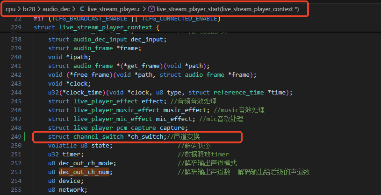Image resolution: width=381 pixels, height=195 pixels.
Task: Click the C file icon in breadcrumb
Action: coord(82,9)
